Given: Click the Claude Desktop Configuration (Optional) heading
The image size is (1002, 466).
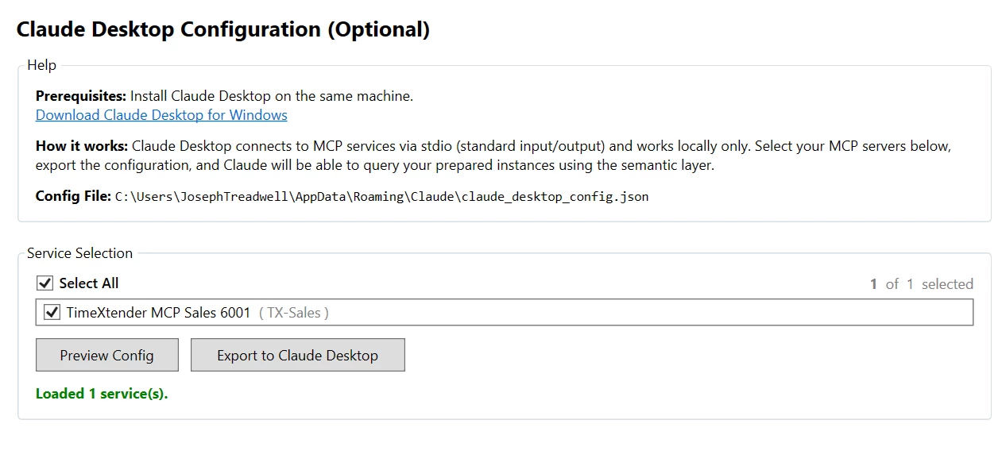Looking at the screenshot, I should coord(223,29).
